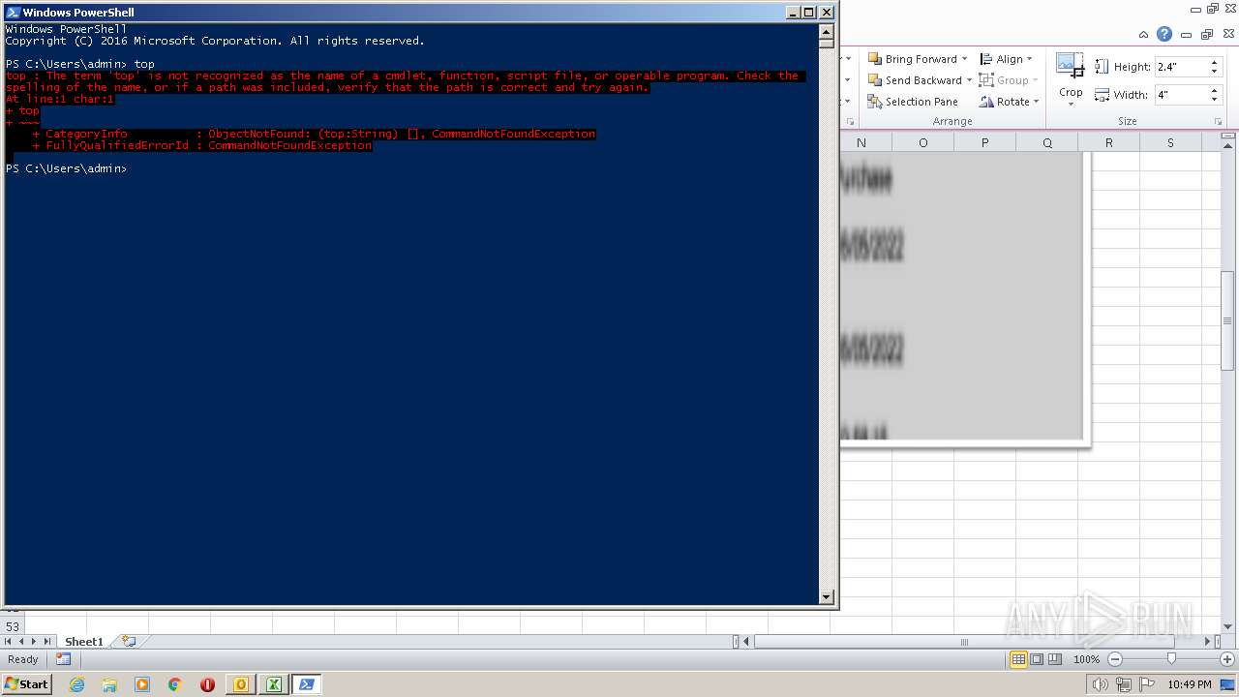Go to the first sheet navigation arrow
The image size is (1239, 697).
9,642
